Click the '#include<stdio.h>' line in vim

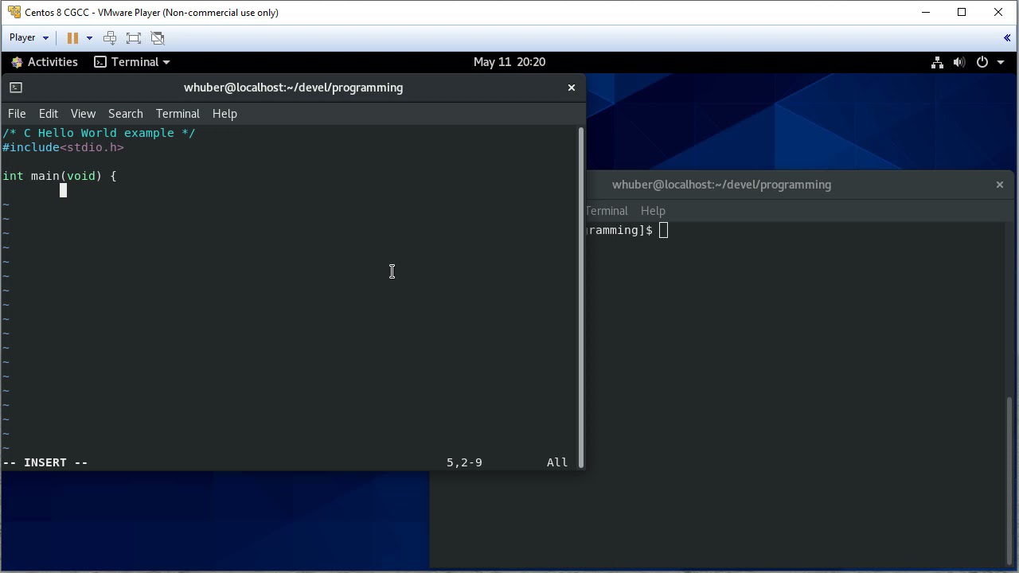point(64,147)
